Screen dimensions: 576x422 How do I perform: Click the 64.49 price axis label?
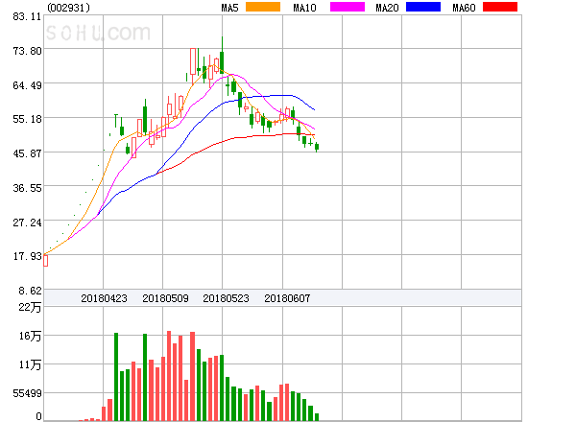(x=27, y=85)
